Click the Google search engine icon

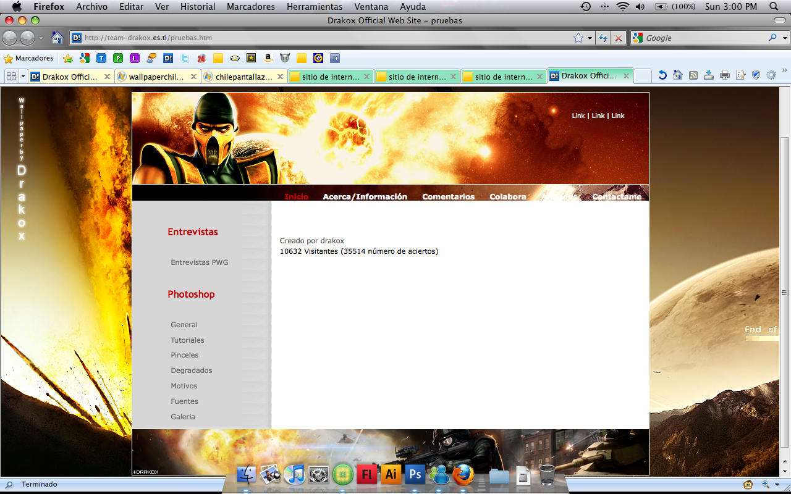[638, 38]
